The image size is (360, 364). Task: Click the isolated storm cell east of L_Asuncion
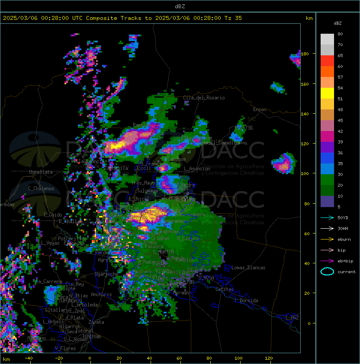pyautogui.click(x=284, y=163)
